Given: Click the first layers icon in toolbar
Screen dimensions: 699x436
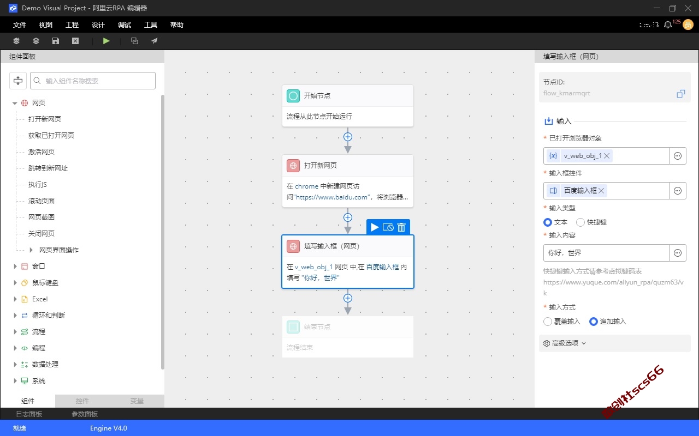Looking at the screenshot, I should point(16,41).
